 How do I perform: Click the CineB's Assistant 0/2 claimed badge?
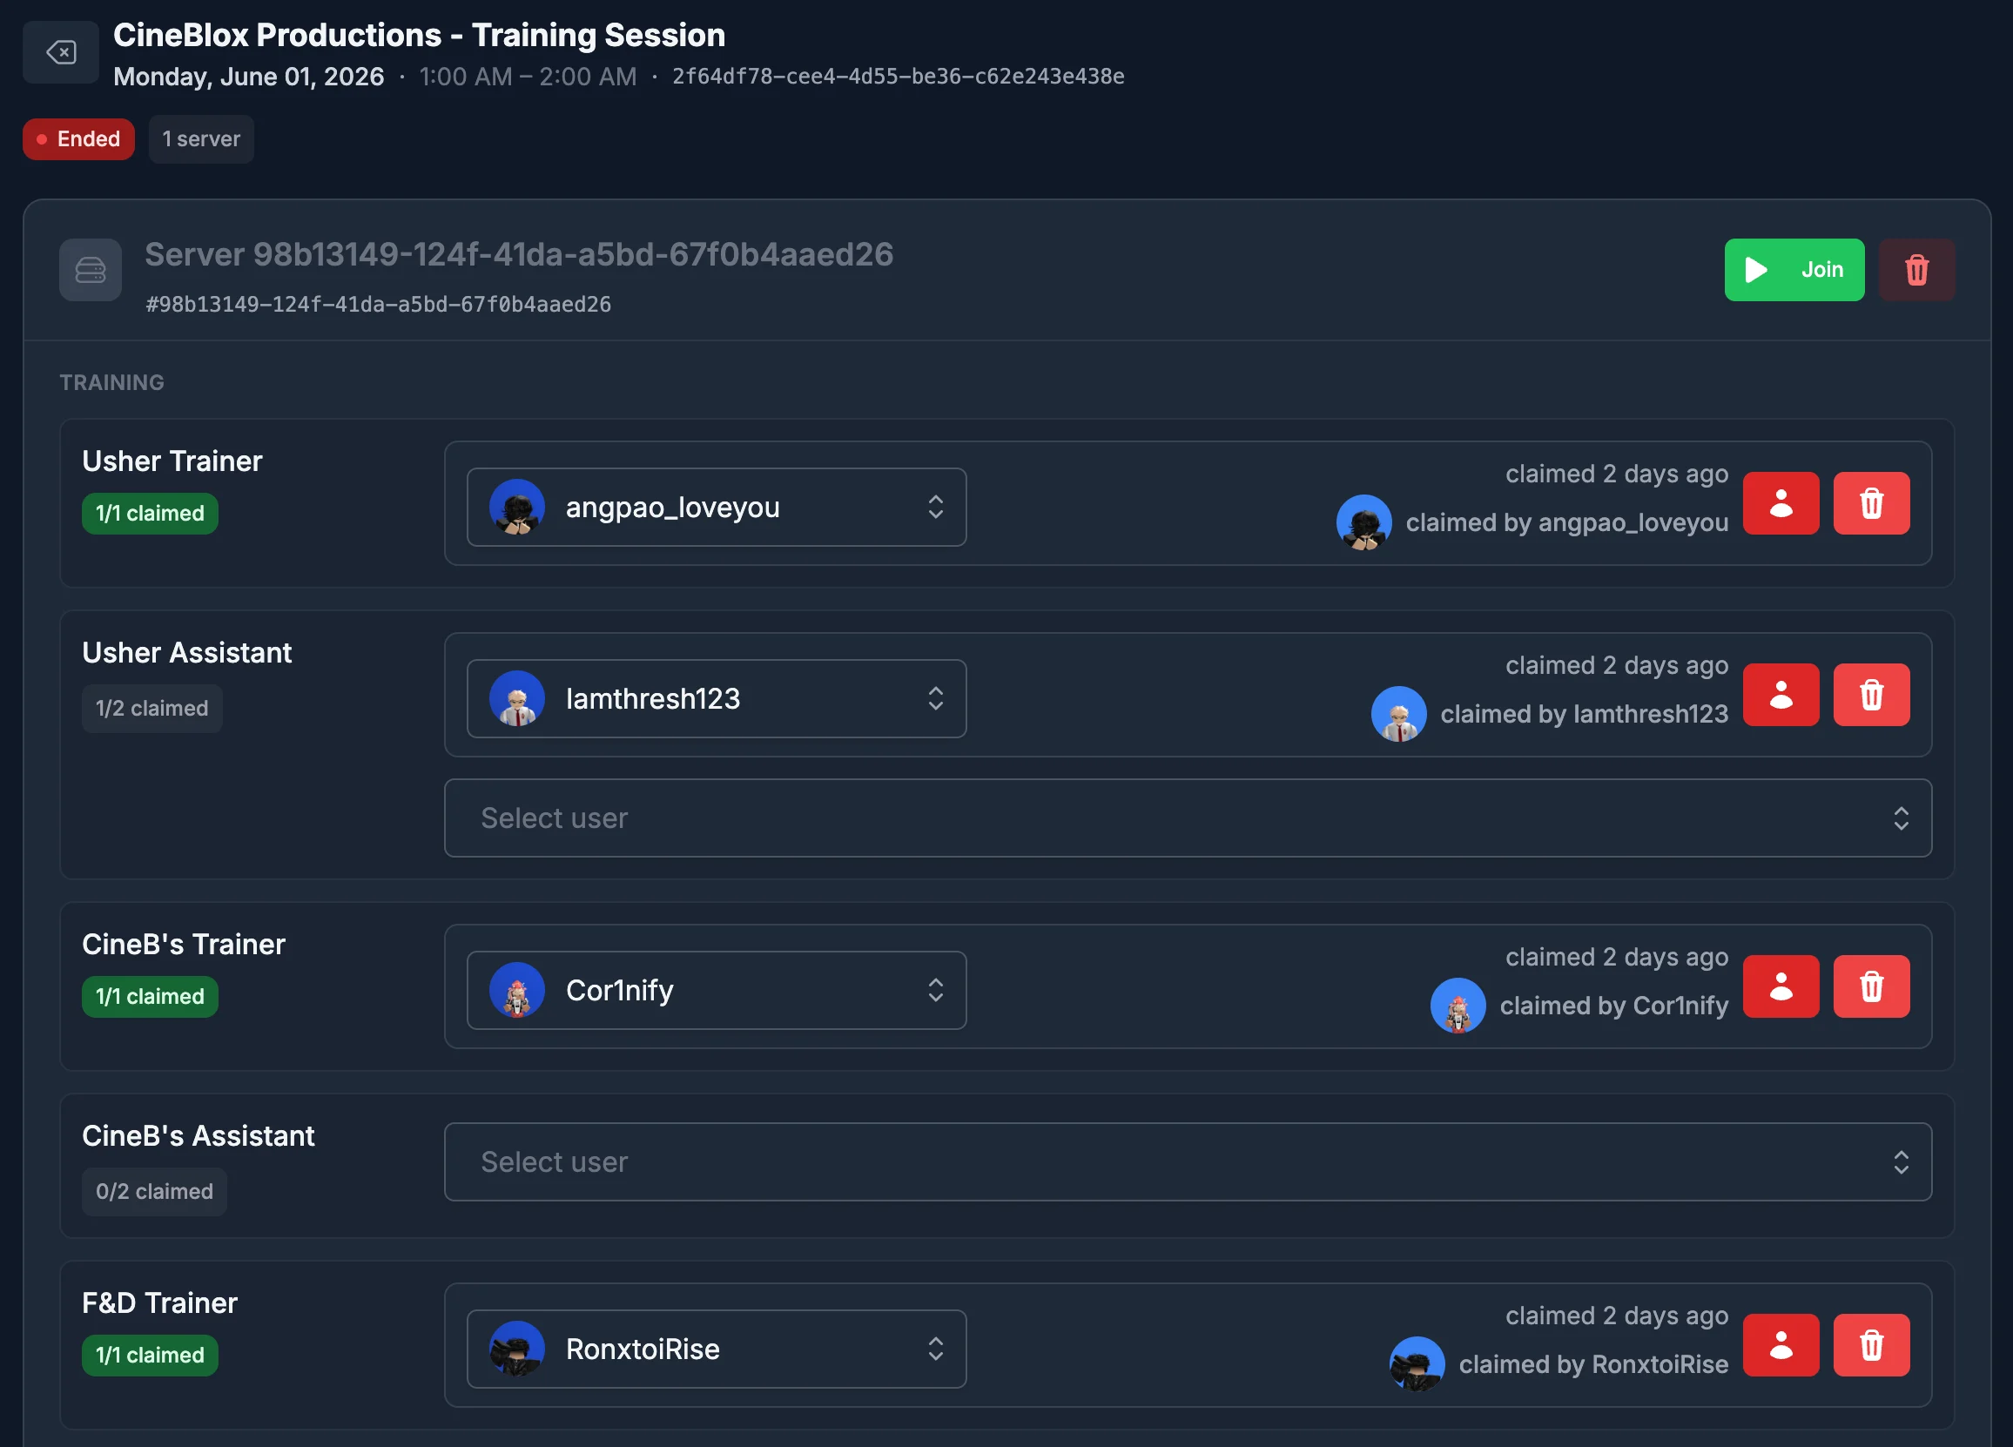154,1191
